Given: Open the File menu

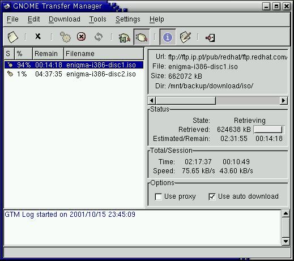Looking at the screenshot, I should click(x=12, y=19).
